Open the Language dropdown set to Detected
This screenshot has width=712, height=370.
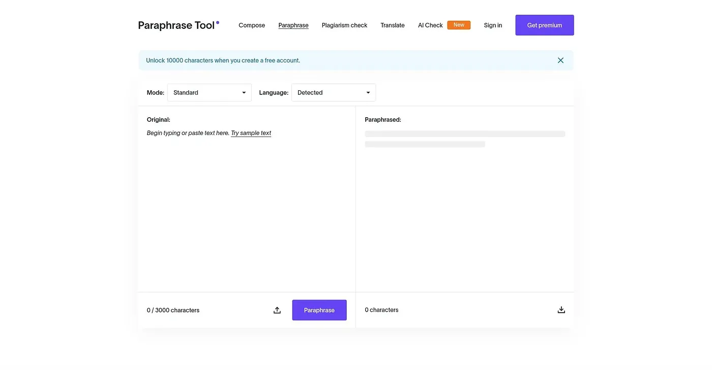click(x=334, y=92)
